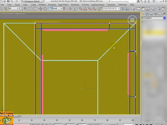Open the Render Setup icon
Image resolution: width=167 pixels, height=125 pixels.
coord(159,9)
